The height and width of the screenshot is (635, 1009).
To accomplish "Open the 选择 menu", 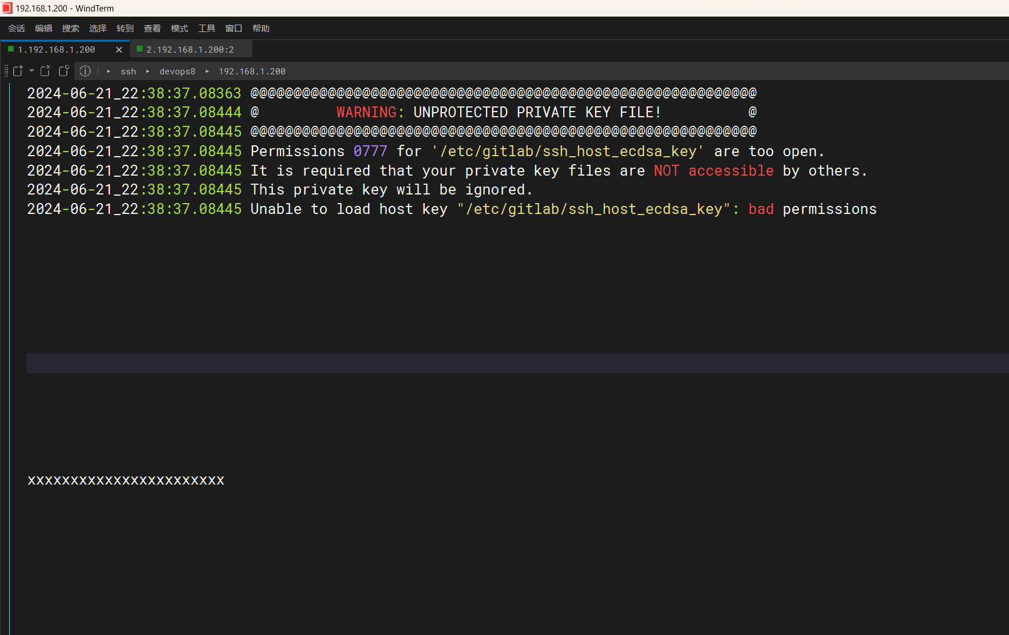I will pyautogui.click(x=98, y=29).
